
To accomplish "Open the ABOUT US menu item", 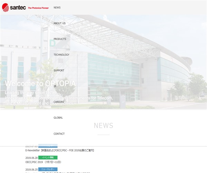I will point(59,23).
